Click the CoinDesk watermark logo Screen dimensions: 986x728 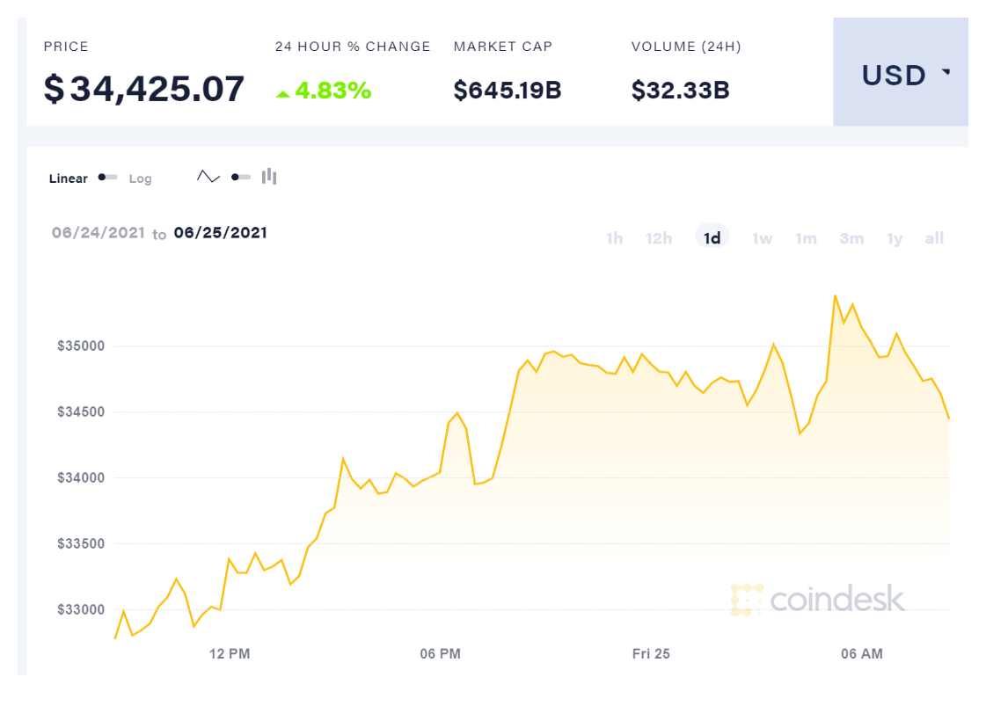tap(817, 599)
